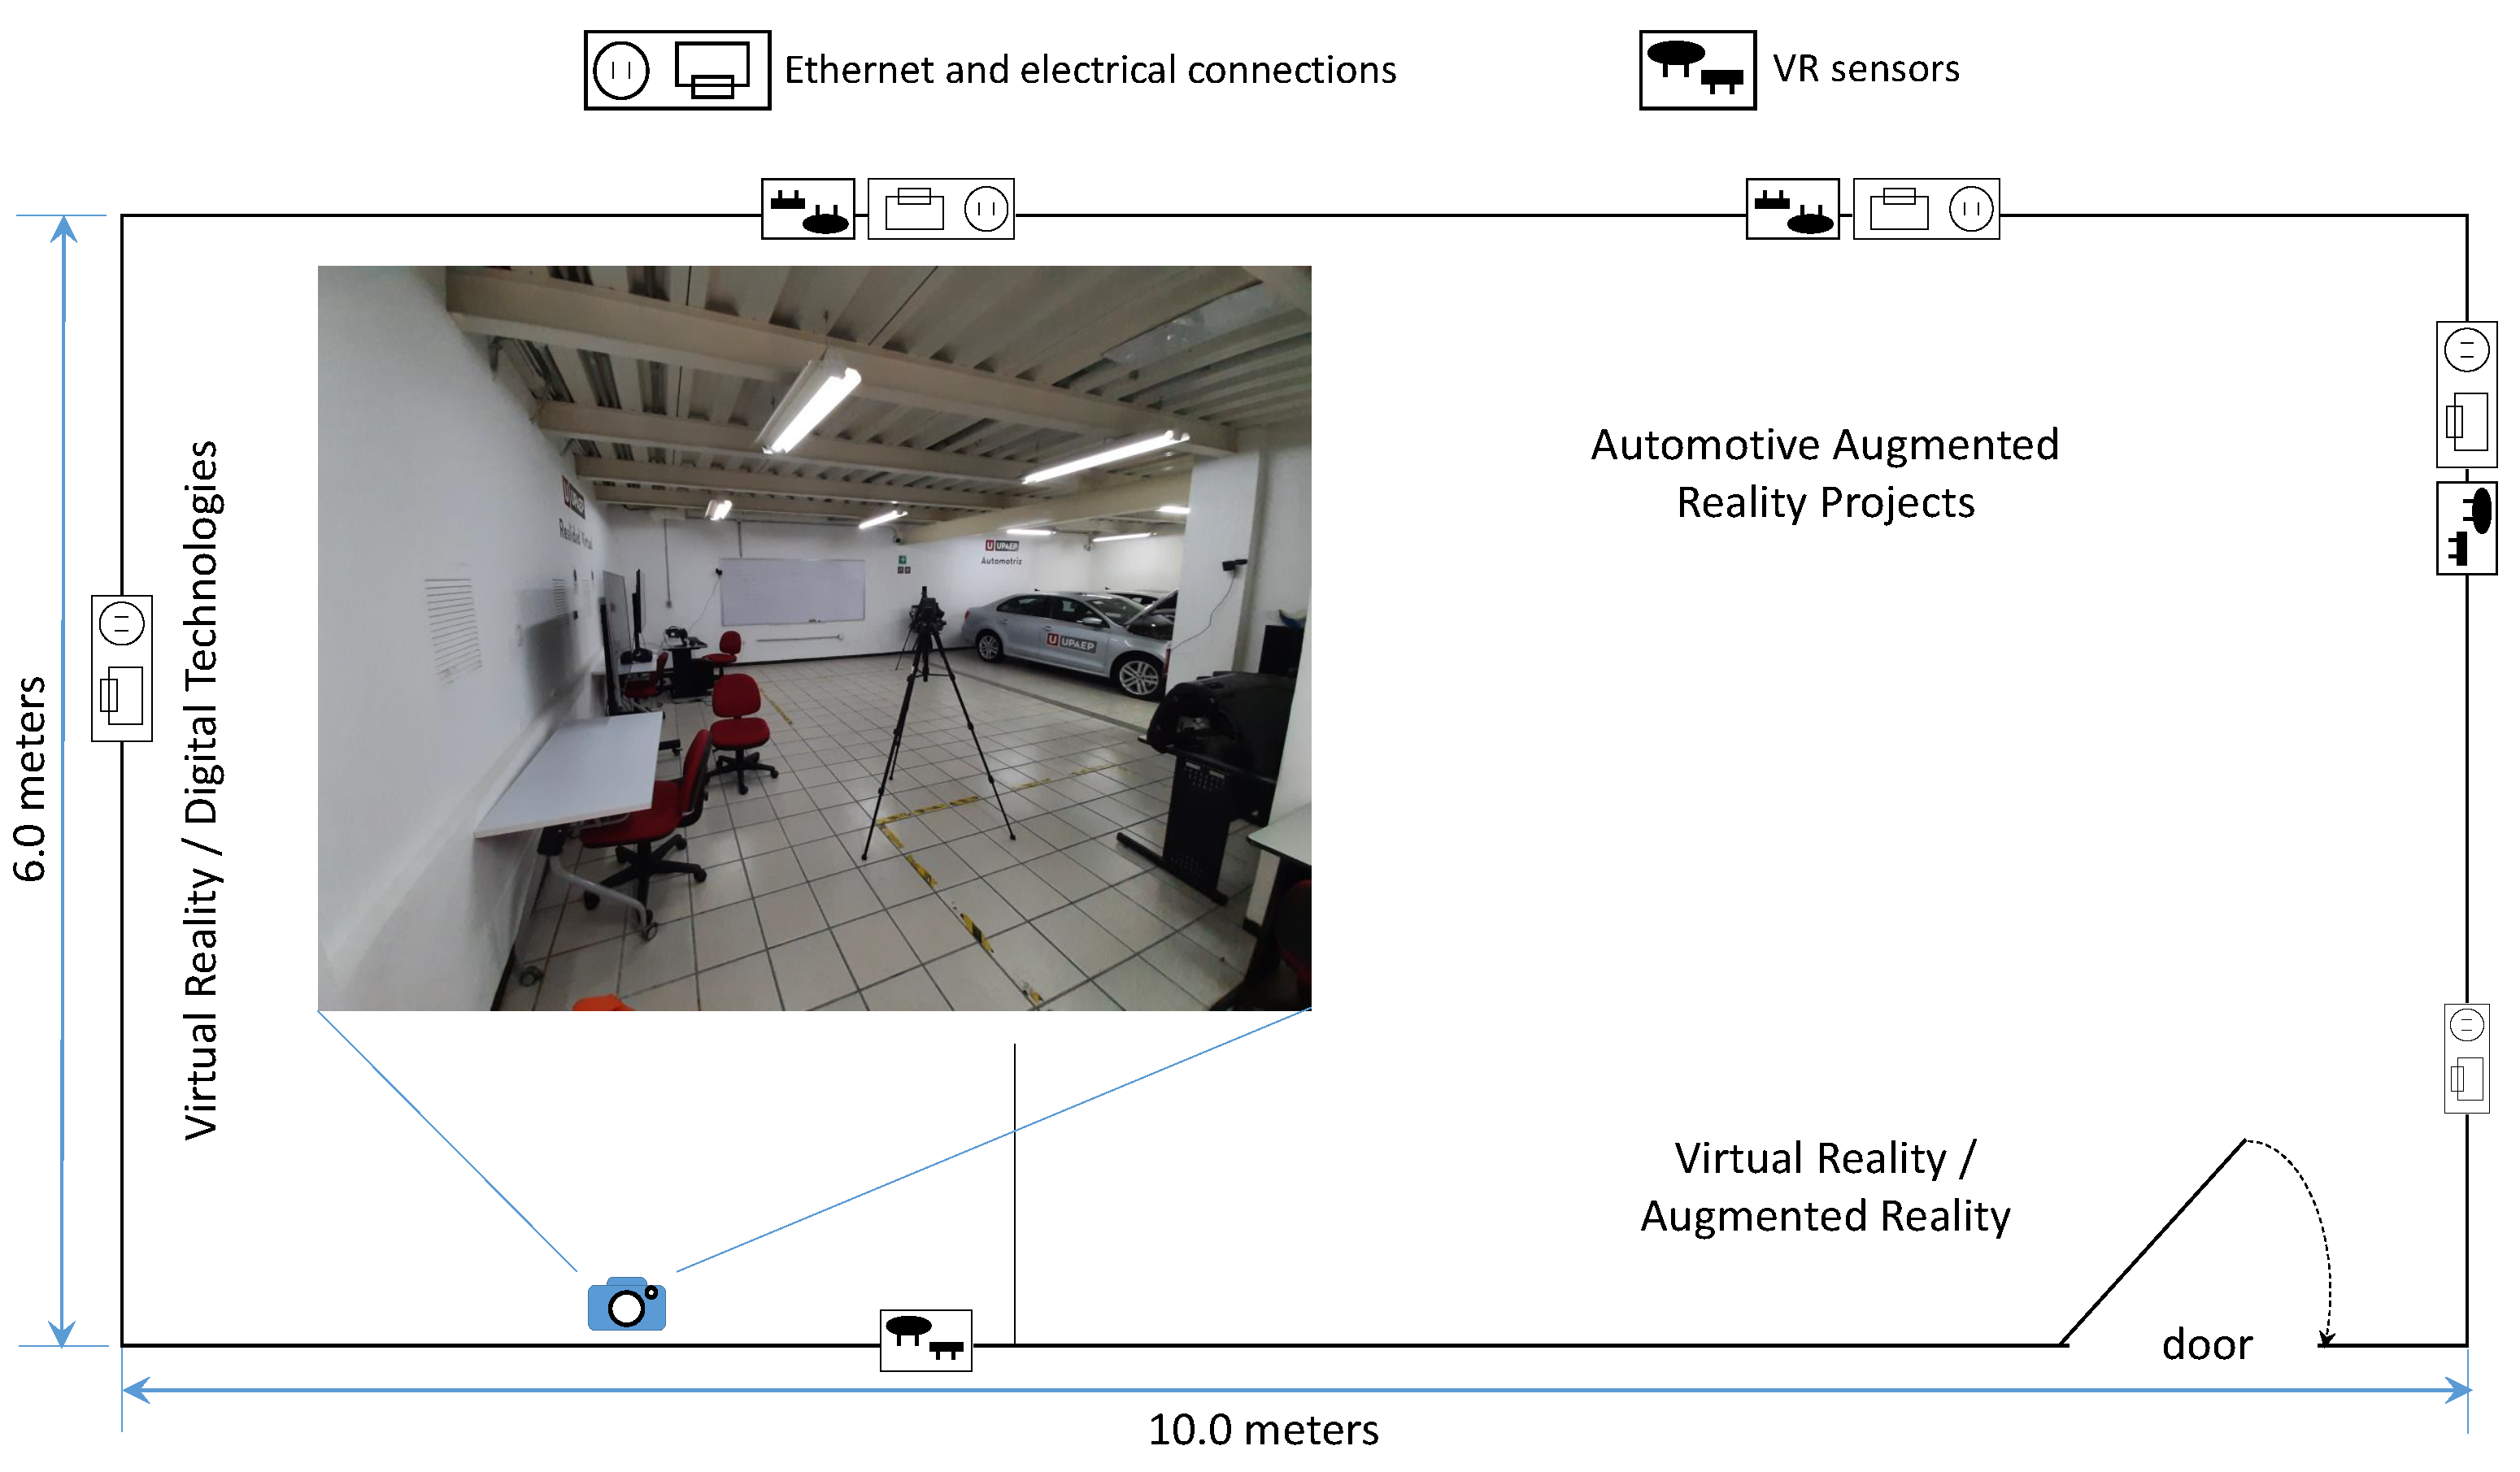The width and height of the screenshot is (2520, 1472).
Task: Click the blue camera icon
Action: (x=626, y=1303)
